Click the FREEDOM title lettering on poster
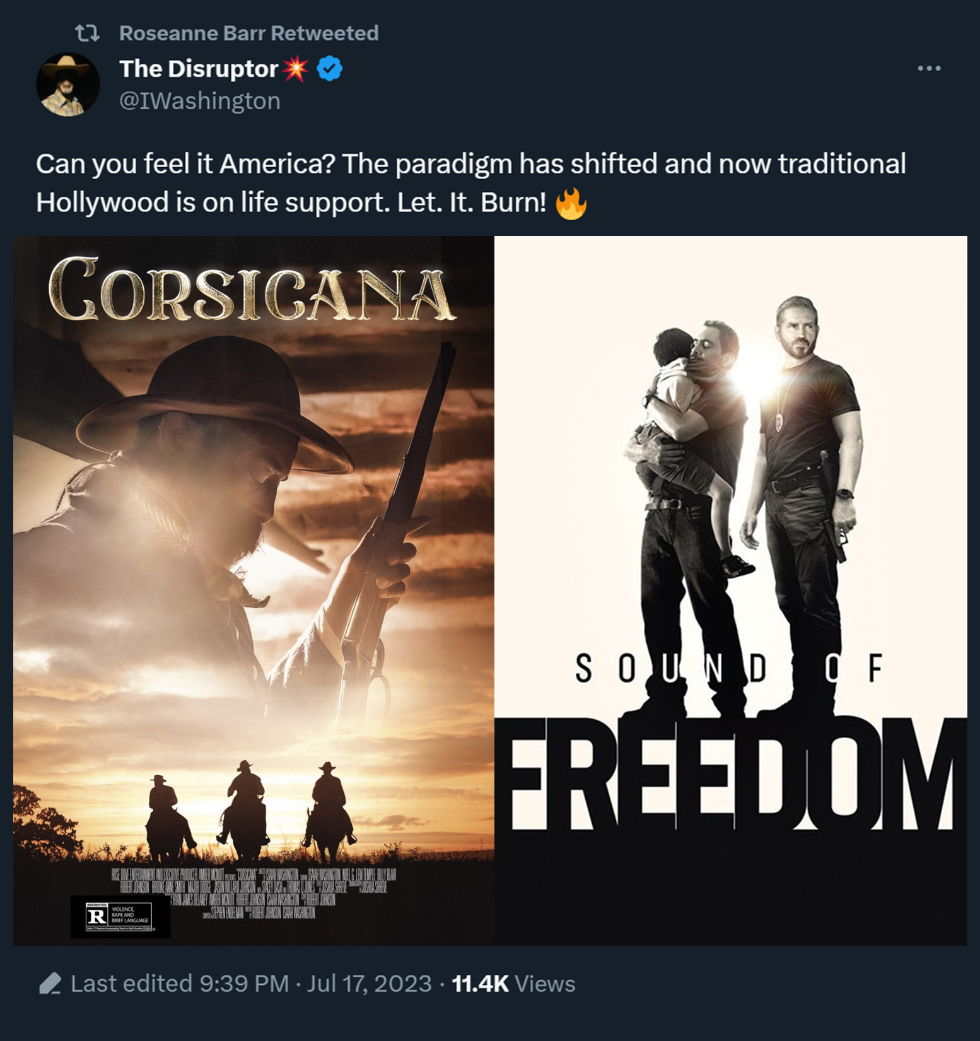This screenshot has height=1041, width=980. 731,775
